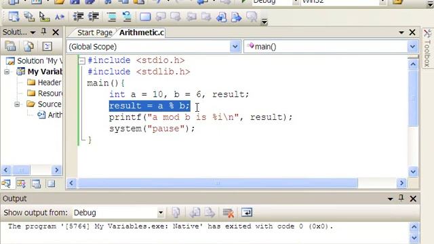Click the editor horizontal scroll right arrow
434x244 pixels.
tap(401, 183)
